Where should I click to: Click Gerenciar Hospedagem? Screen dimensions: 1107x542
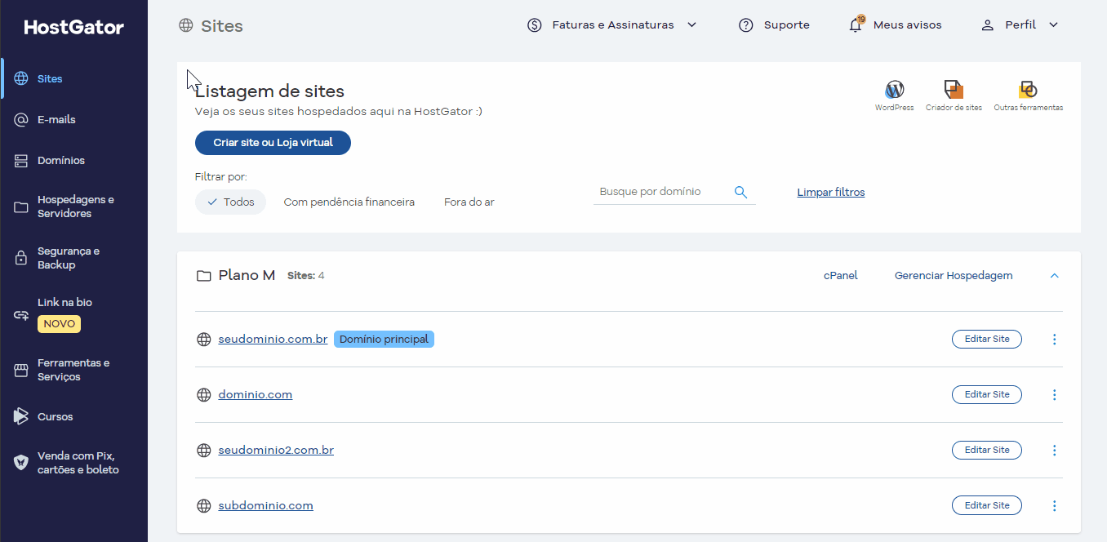click(954, 276)
